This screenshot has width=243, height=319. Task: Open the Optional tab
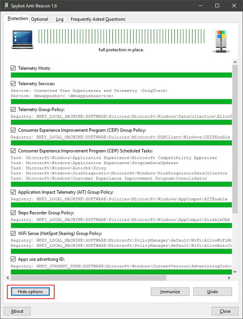[x=39, y=19]
